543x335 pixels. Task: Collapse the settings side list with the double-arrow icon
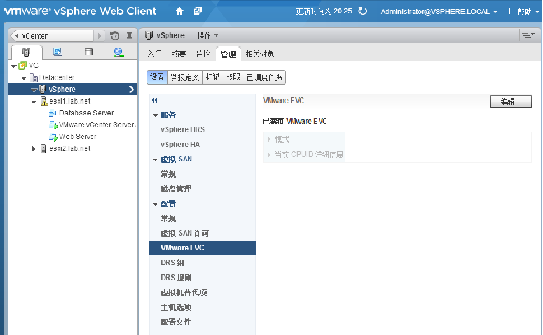pyautogui.click(x=155, y=100)
